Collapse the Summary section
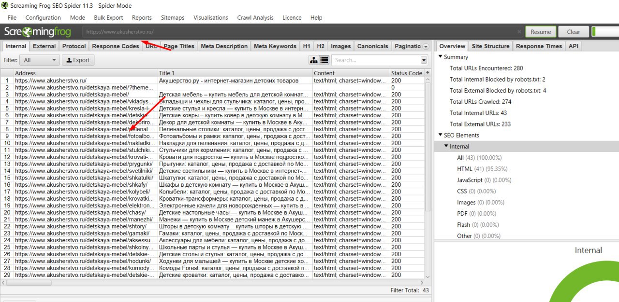The image size is (619, 302). [441, 57]
